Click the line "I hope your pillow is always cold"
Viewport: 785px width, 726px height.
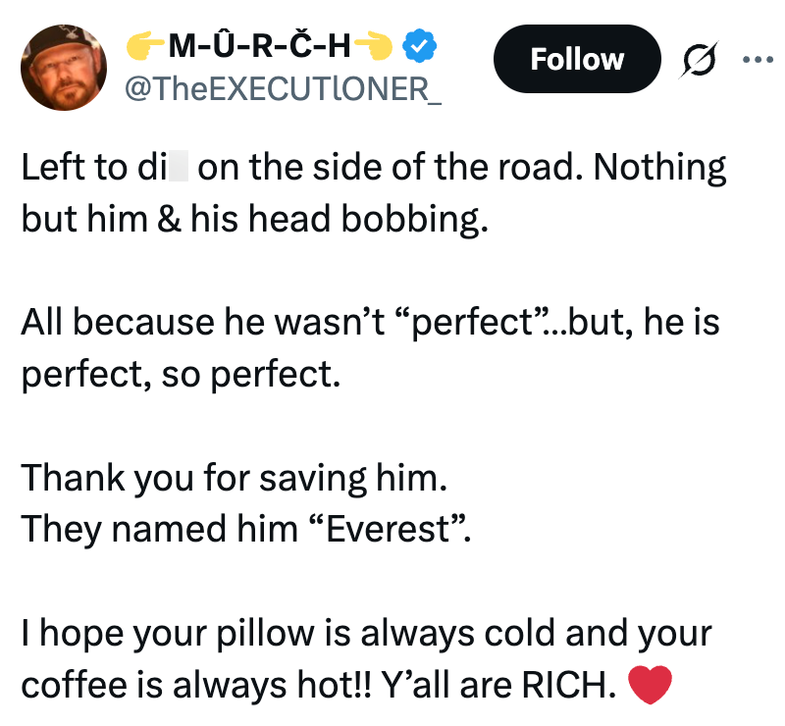click(x=366, y=634)
